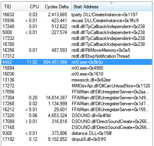The height and width of the screenshot is (146, 154).
Task: Select thread row with TID 17248
Action: coord(77,27)
